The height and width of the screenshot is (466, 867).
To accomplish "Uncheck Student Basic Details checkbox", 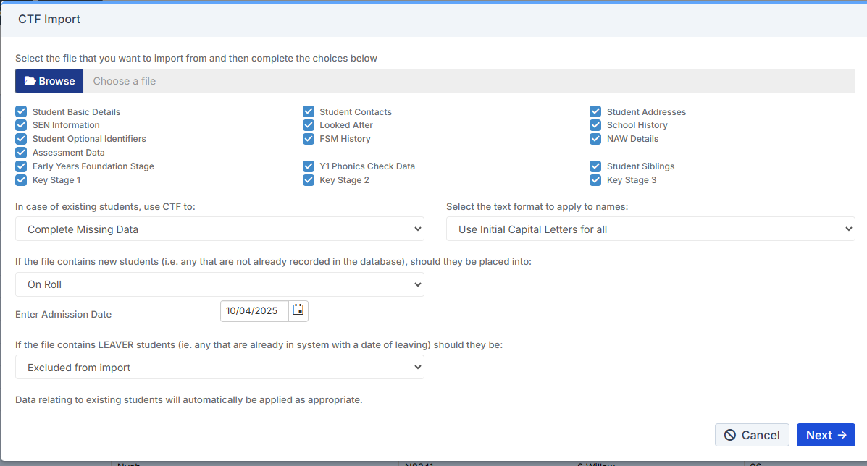I will 21,112.
